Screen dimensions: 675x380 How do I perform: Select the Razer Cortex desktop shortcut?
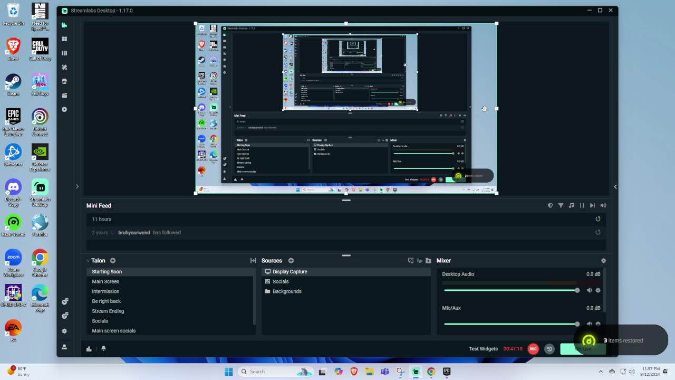[x=13, y=226]
